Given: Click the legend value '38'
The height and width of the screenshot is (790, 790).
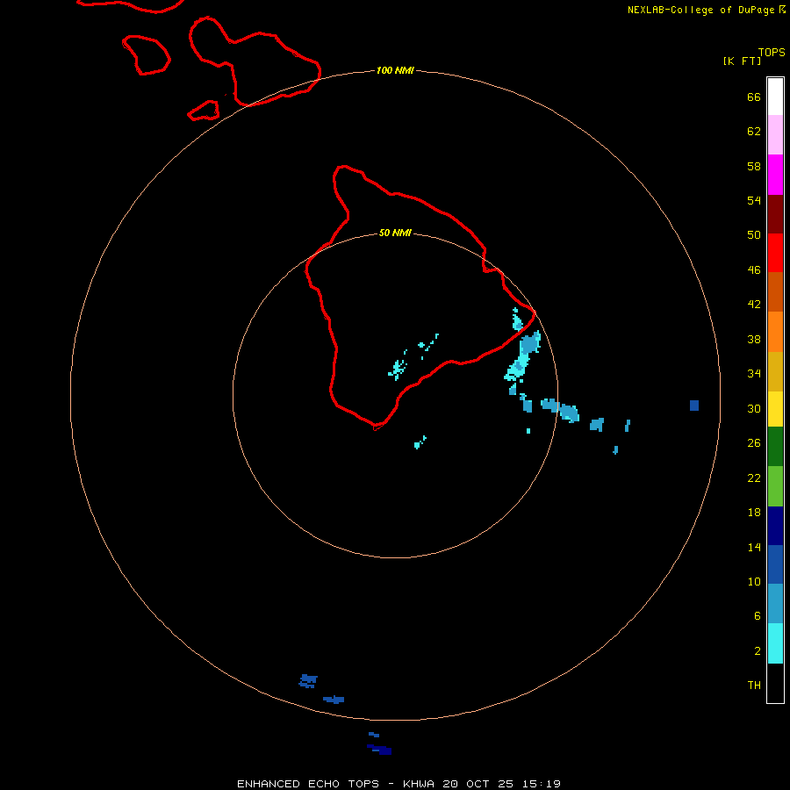Looking at the screenshot, I should pos(754,340).
